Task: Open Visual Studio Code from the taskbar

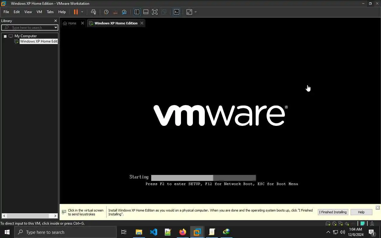Action: point(154,232)
